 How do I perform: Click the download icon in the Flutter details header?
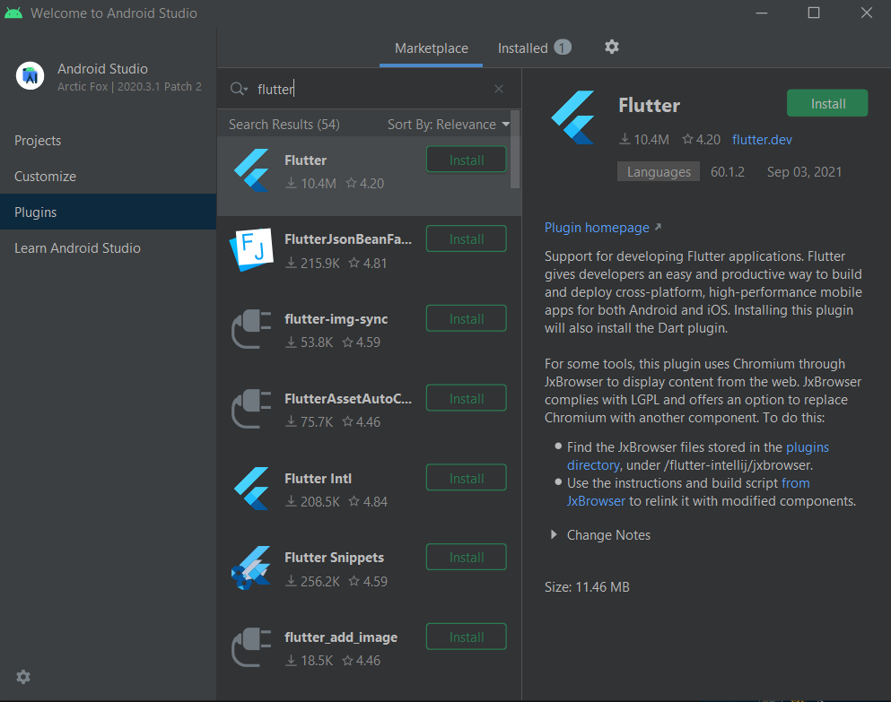pos(625,139)
